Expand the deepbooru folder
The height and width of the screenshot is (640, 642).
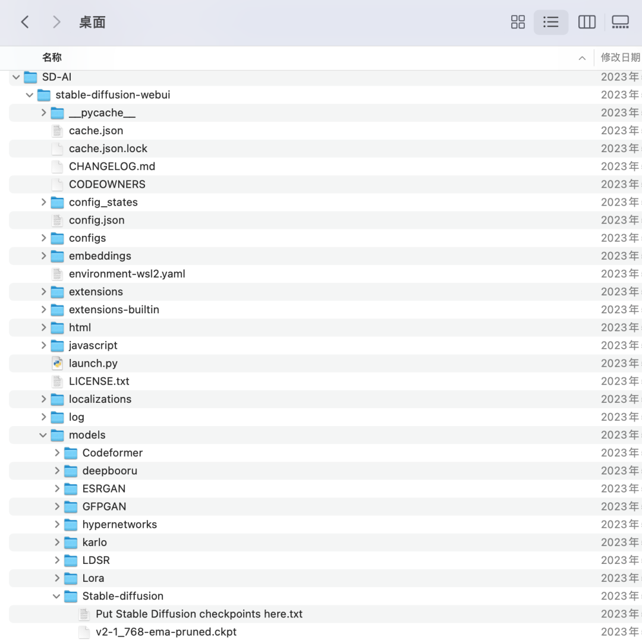[x=57, y=471]
